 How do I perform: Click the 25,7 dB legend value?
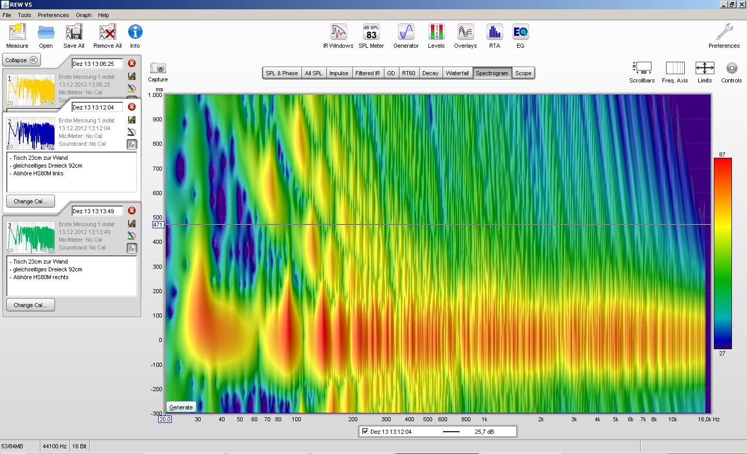click(484, 432)
